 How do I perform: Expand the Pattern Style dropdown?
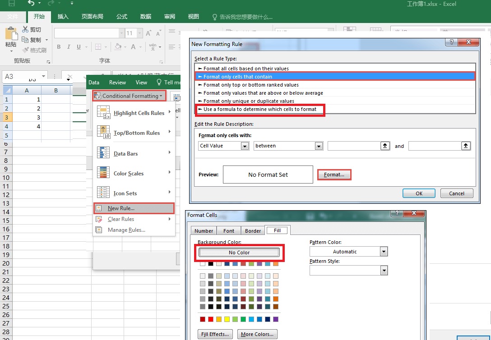click(384, 271)
